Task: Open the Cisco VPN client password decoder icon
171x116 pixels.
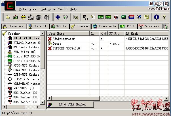Action: (x=108, y=17)
